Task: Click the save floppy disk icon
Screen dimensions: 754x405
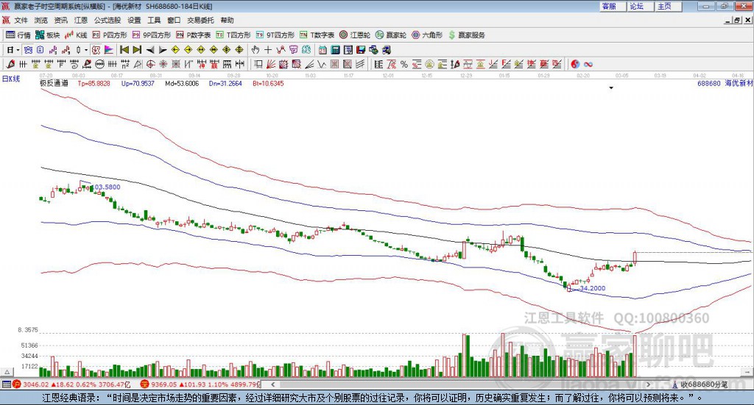Action: pos(361,50)
